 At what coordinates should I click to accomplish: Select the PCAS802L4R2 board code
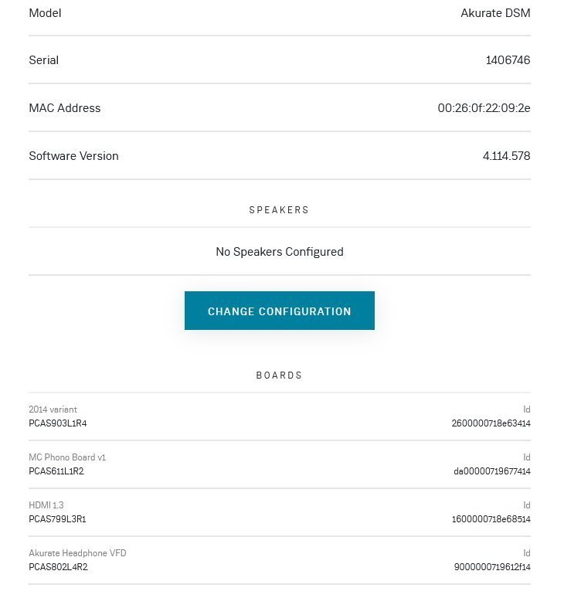(x=58, y=567)
